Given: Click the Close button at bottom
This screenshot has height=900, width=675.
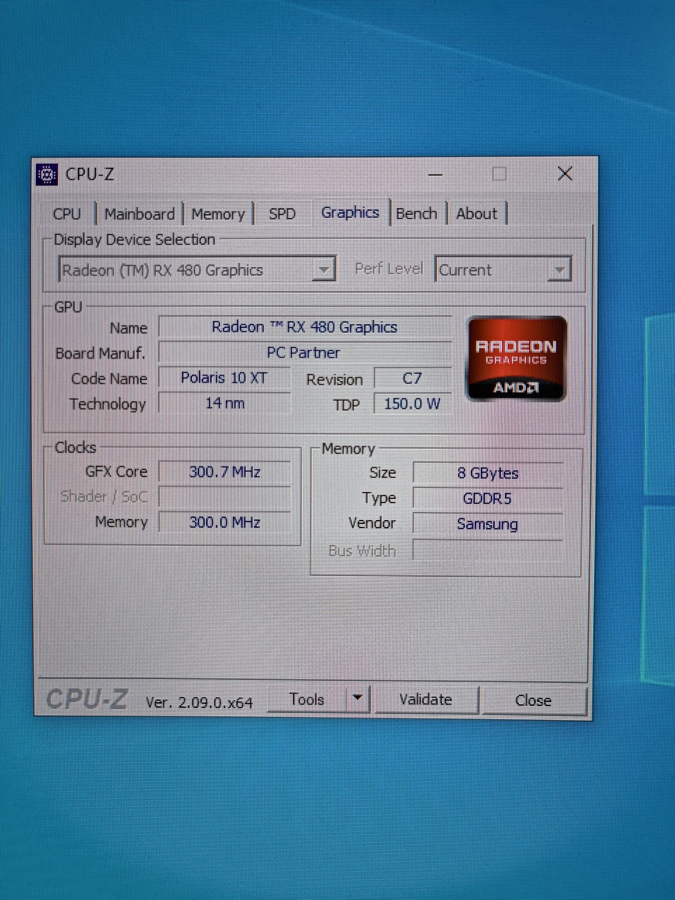Looking at the screenshot, I should tap(534, 701).
